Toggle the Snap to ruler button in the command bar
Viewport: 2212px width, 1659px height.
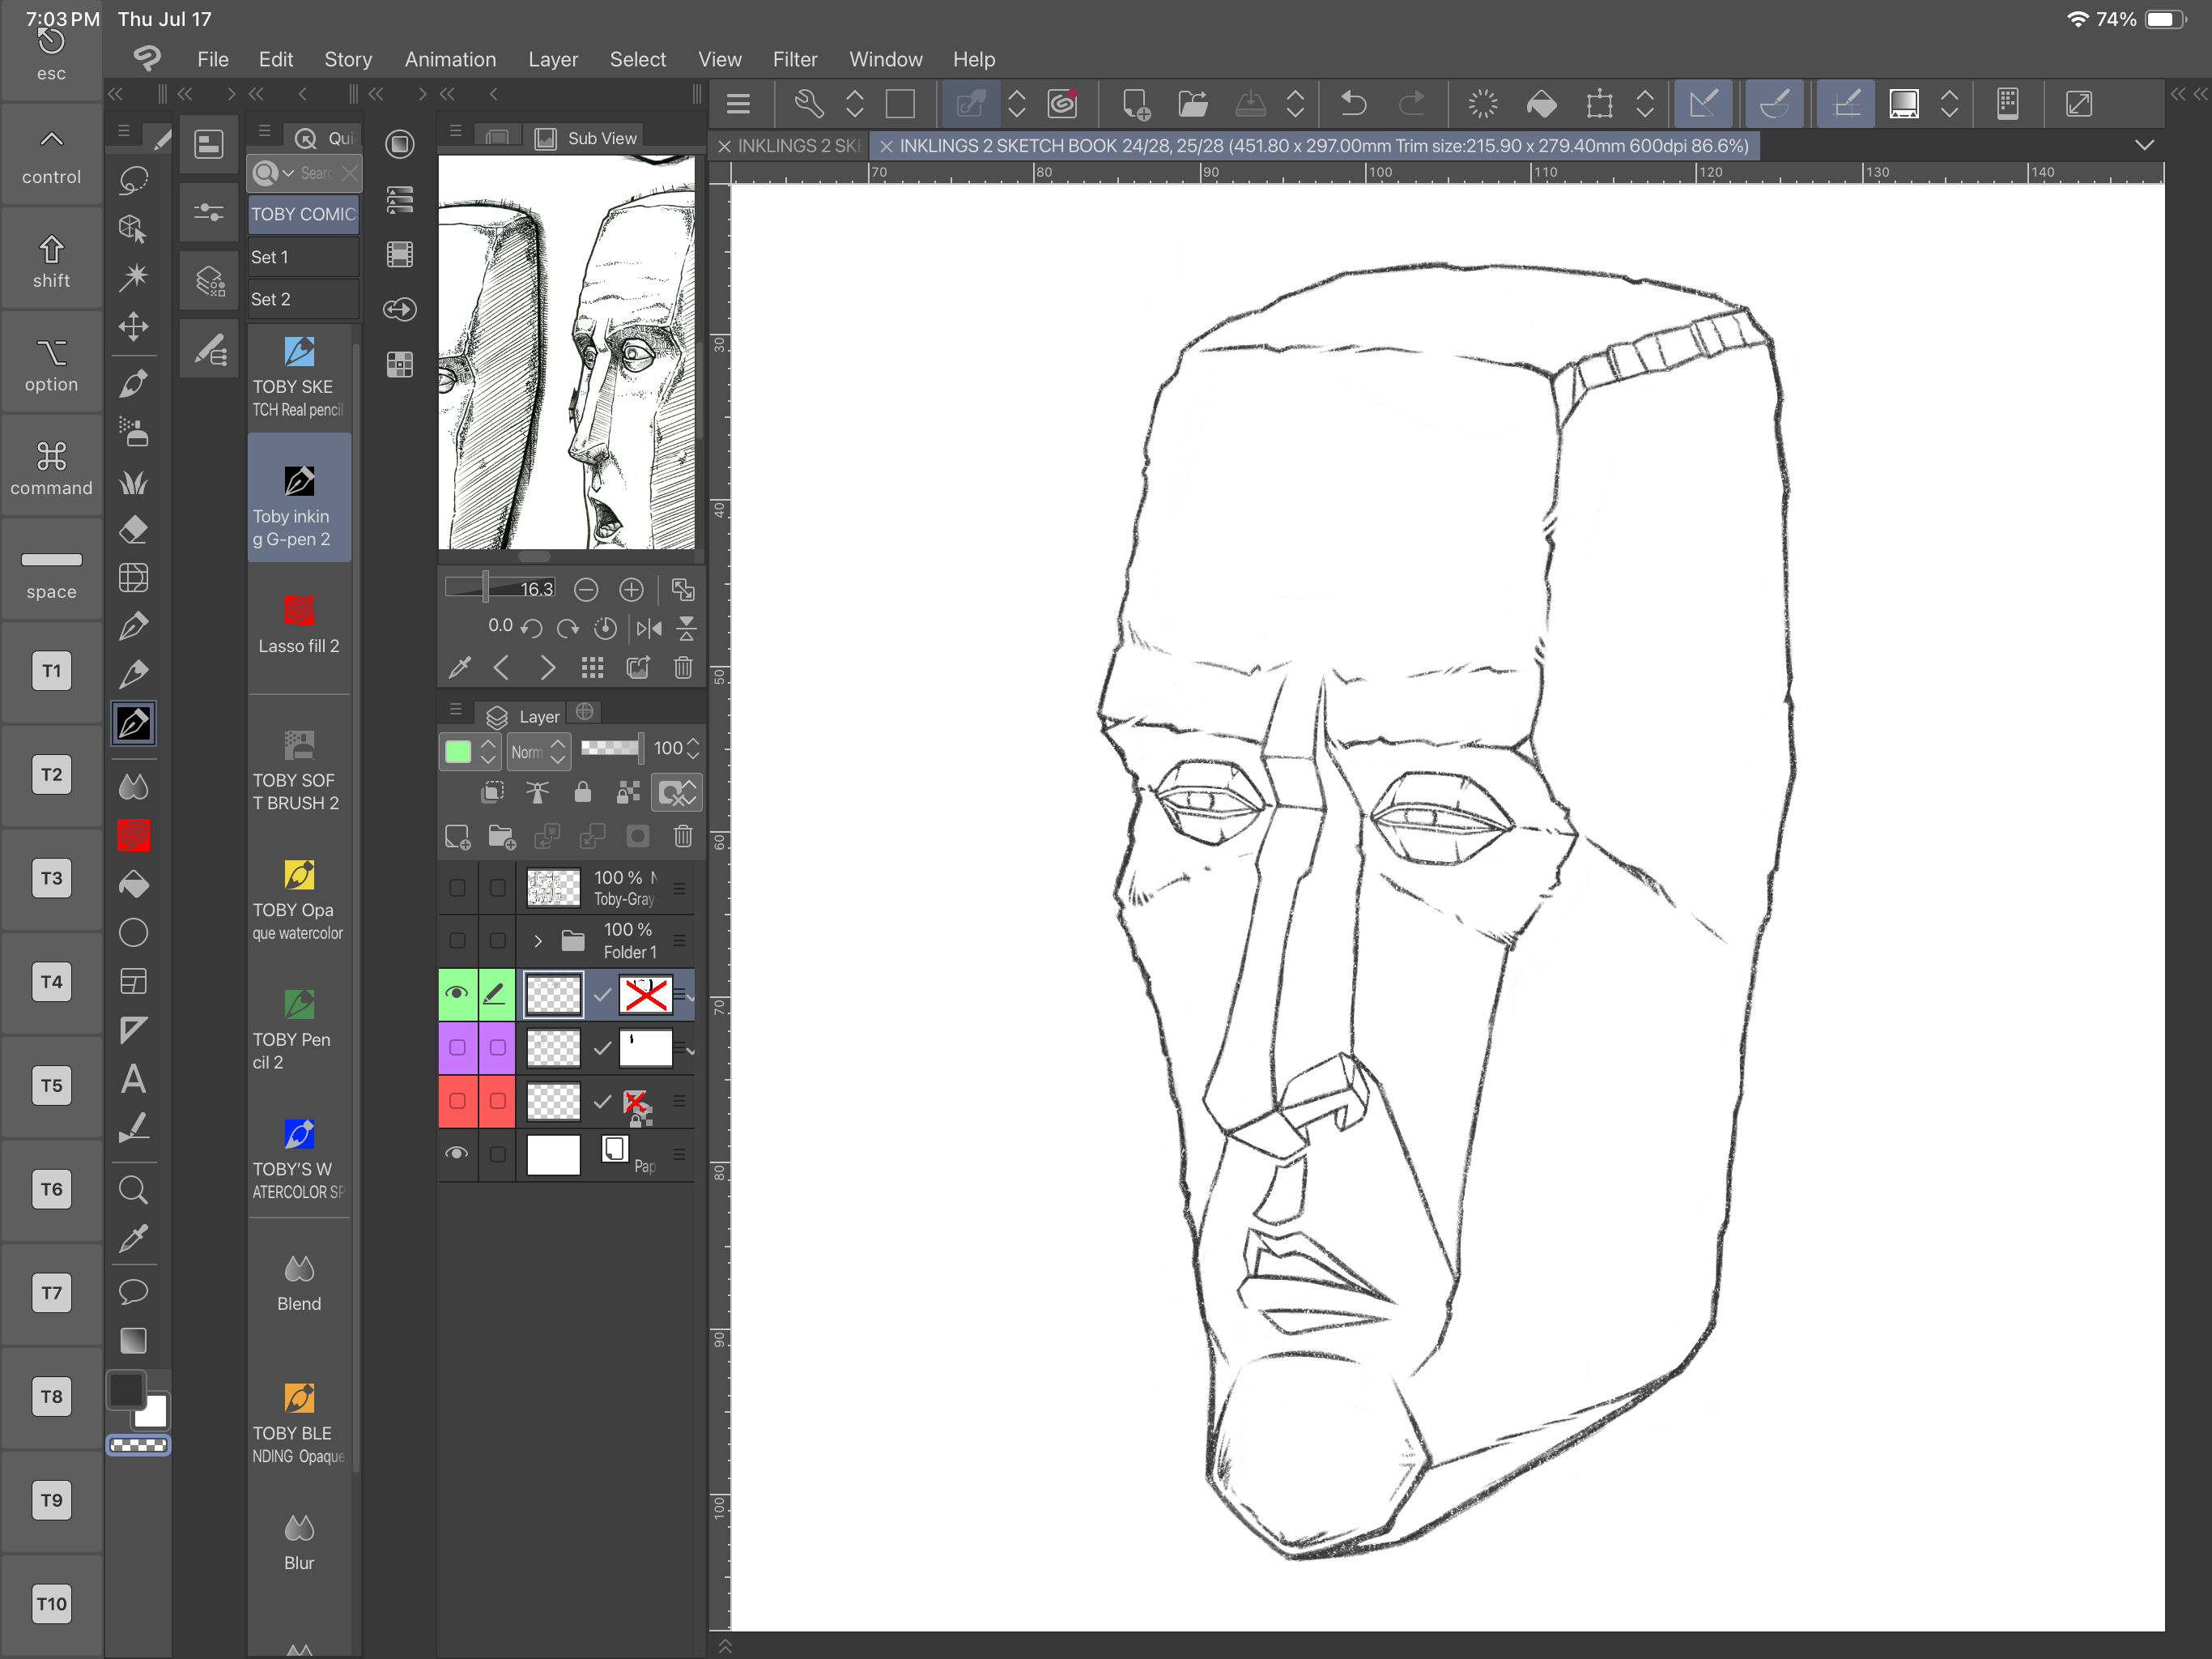tap(1702, 104)
